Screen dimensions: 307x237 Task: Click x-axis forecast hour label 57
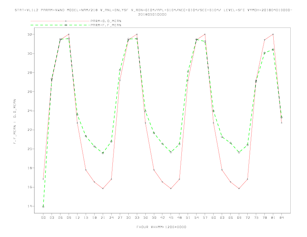205,218
